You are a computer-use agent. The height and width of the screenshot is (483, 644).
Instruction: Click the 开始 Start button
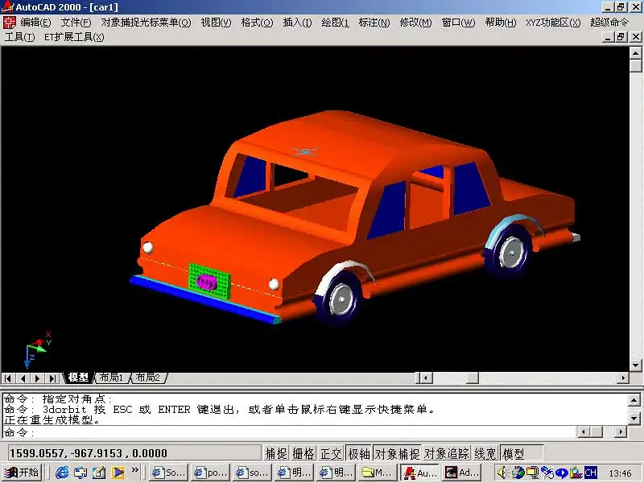tap(23, 473)
